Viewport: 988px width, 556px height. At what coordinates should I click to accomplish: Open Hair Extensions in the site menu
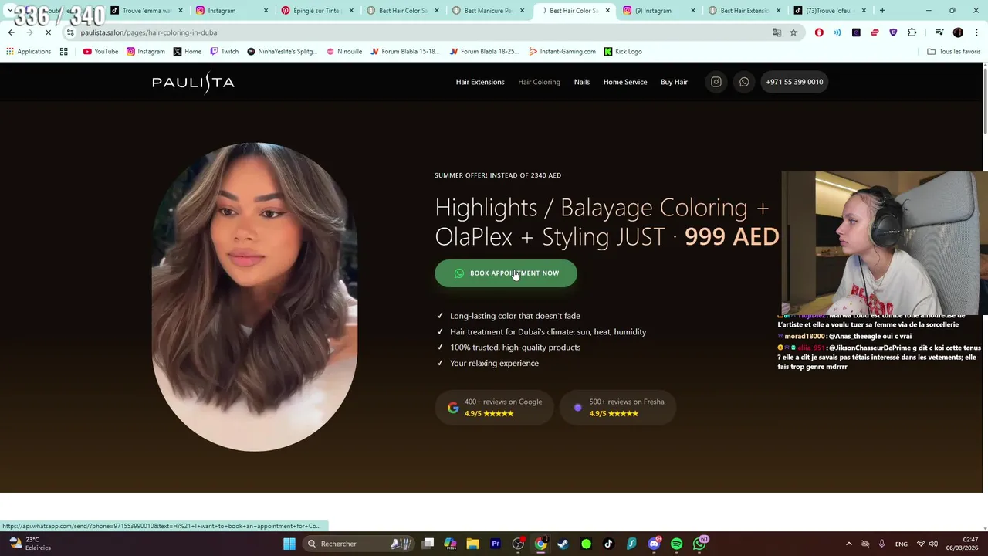coord(480,82)
